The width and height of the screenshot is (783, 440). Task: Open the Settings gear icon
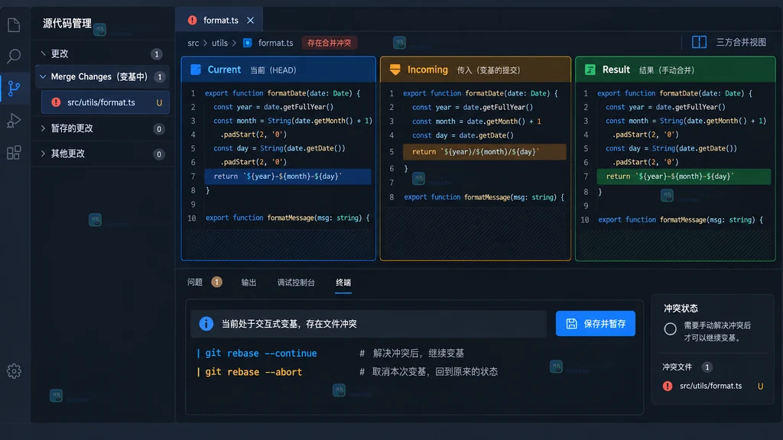coord(14,371)
